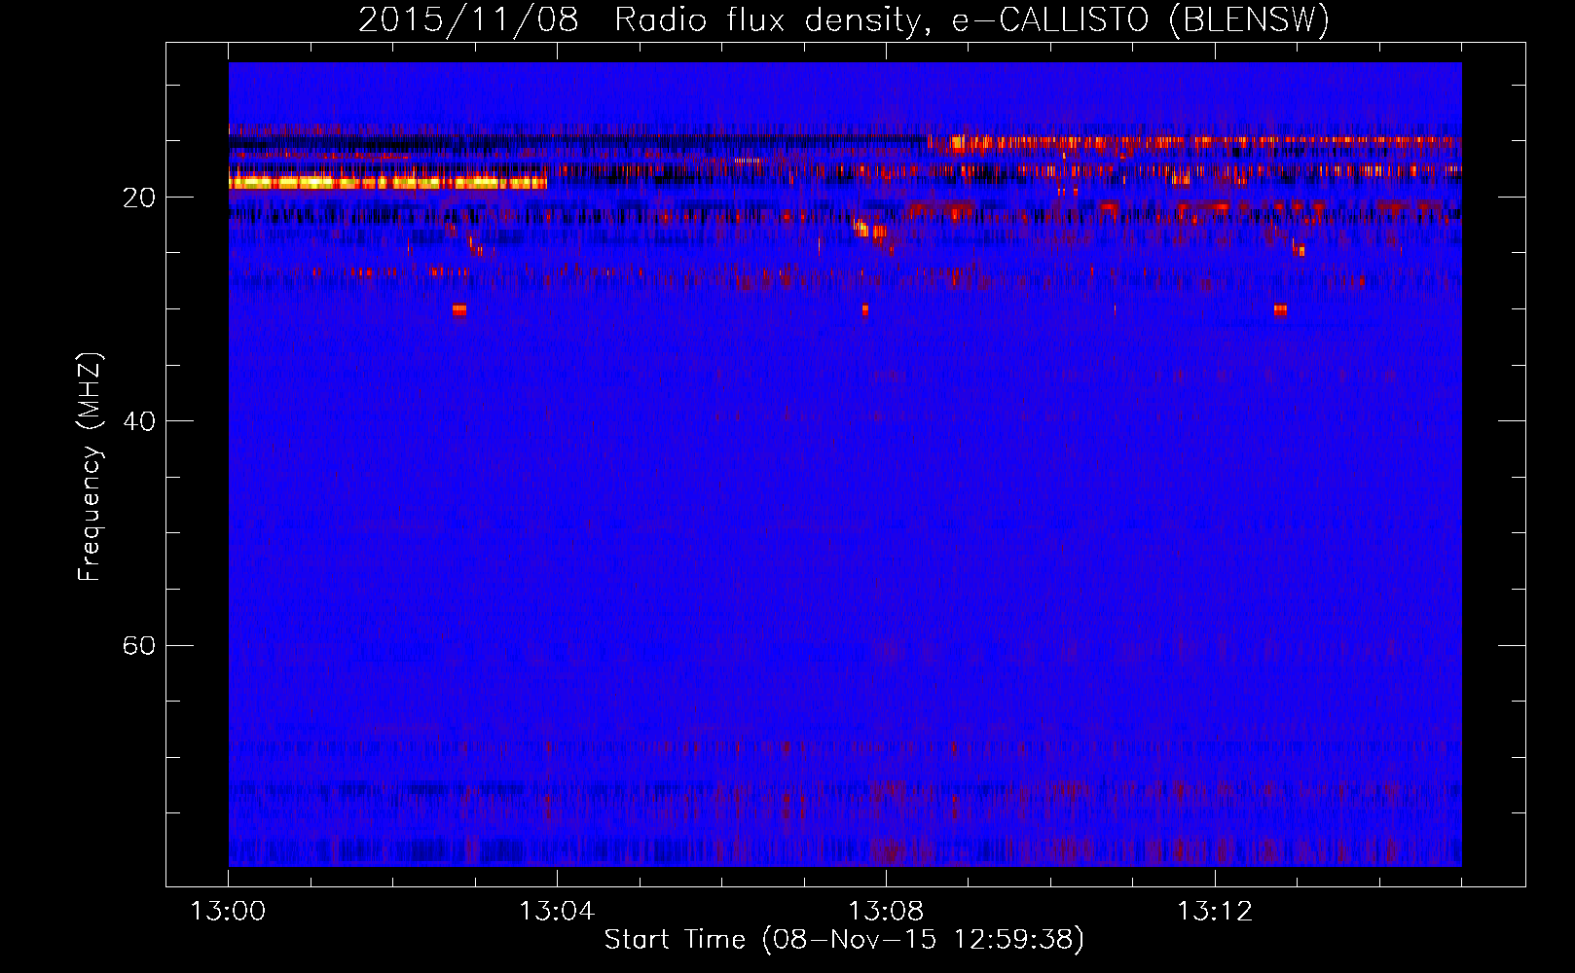The image size is (1575, 973).
Task: Click the plot title '2015/11/08 Radio flux density, e-CALLISTO (BLENSW)'
Action: tap(843, 19)
